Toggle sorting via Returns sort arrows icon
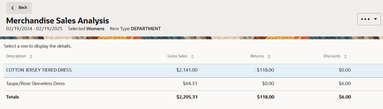The image size is (383, 109). point(269,57)
